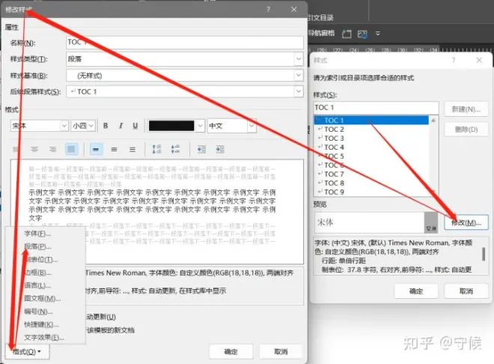Image resolution: width=494 pixels, height=364 pixels.
Task: Open style type 段落 dropdown
Action: coord(299,59)
